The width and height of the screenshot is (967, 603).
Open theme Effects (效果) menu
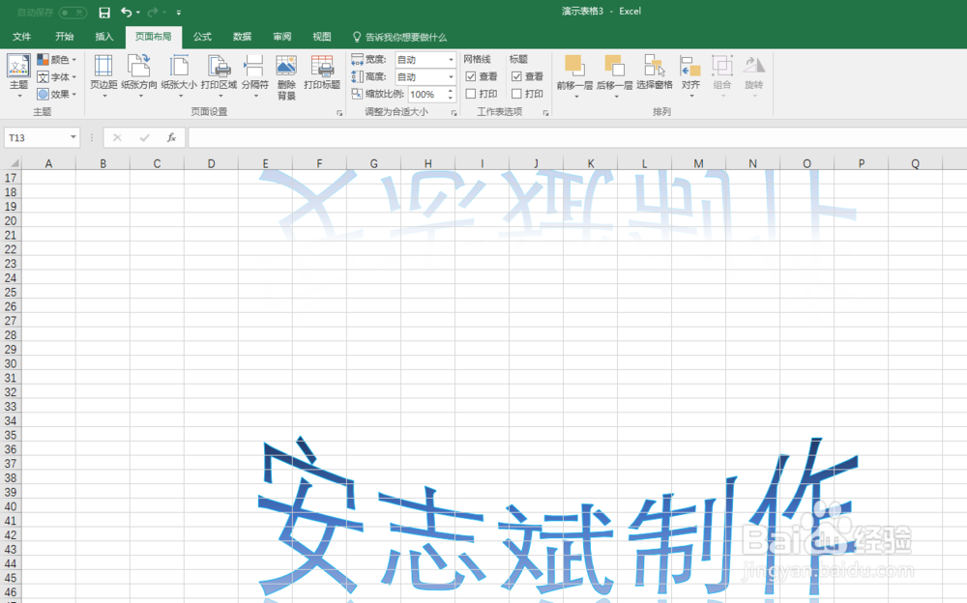57,95
